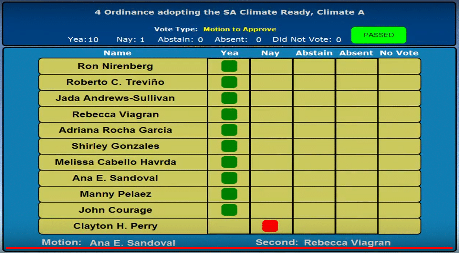The image size is (459, 253).
Task: Click Ana E. Sandoval's green Yea indicator
Action: coord(229,178)
